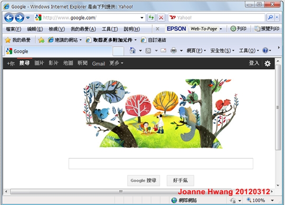The width and height of the screenshot is (285, 205).
Task: Open Google settings gear icon
Action: (267, 63)
